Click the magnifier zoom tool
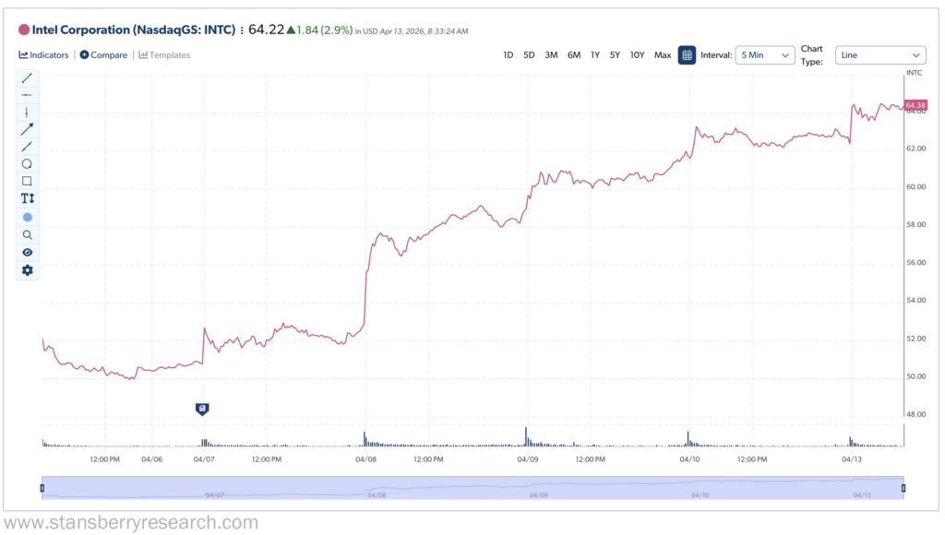 (27, 234)
